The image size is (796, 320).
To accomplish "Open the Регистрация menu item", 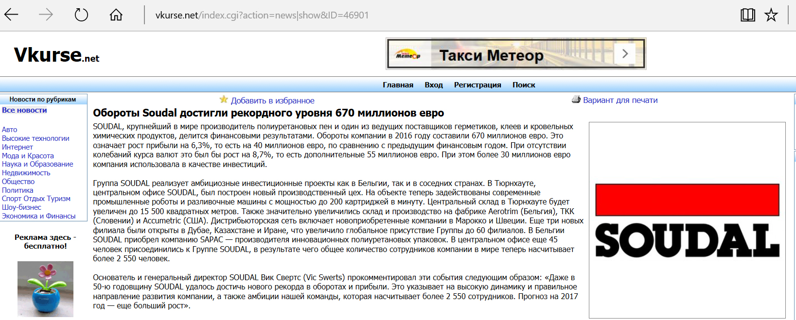I will (x=478, y=85).
